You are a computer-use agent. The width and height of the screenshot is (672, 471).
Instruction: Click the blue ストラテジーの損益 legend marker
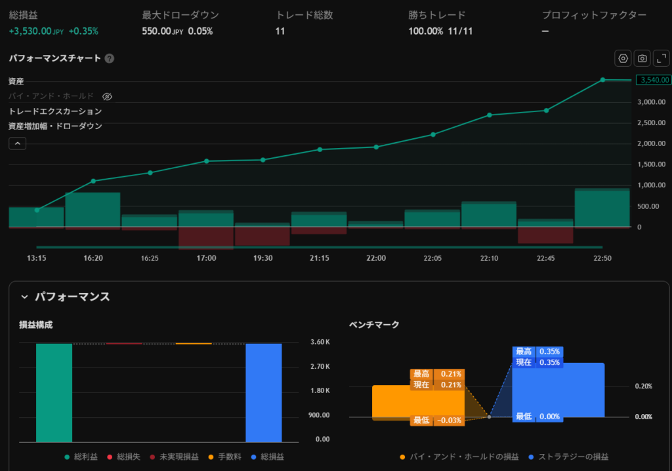tap(531, 457)
